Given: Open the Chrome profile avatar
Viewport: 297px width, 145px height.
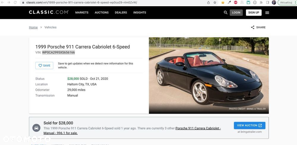Looking at the screenshot, I should point(274,2).
